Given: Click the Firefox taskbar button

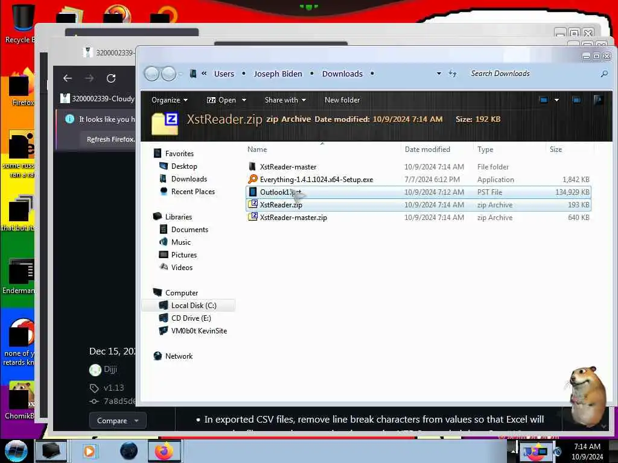Looking at the screenshot, I should [x=164, y=451].
